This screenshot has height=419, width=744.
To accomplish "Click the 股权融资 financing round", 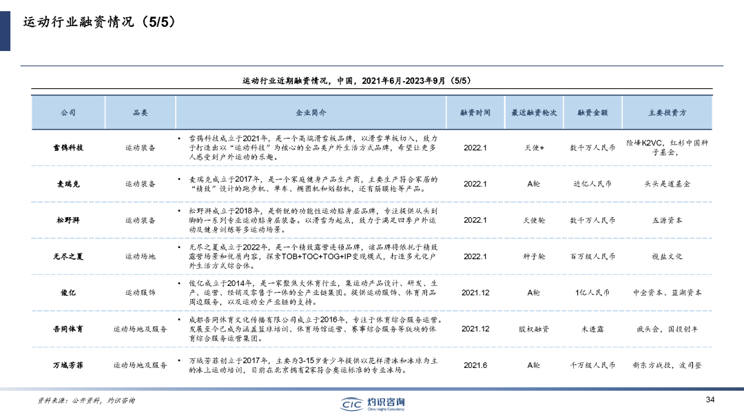I will click(x=534, y=329).
